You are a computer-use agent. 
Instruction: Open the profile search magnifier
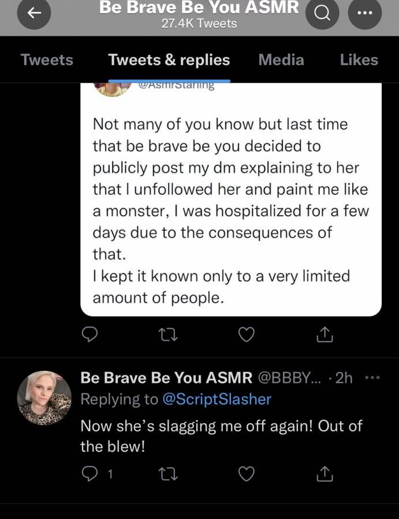322,13
